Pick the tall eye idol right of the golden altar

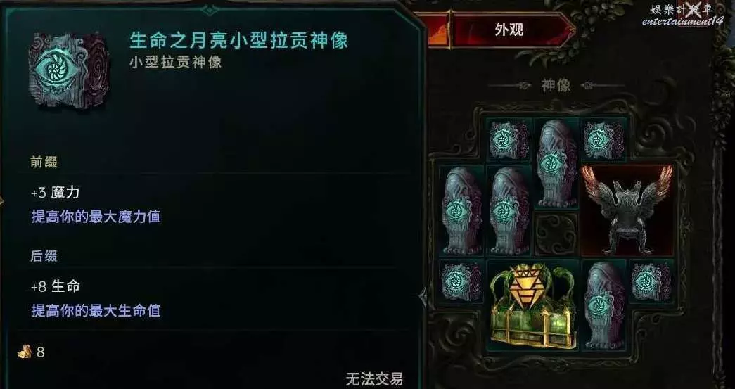click(x=603, y=305)
